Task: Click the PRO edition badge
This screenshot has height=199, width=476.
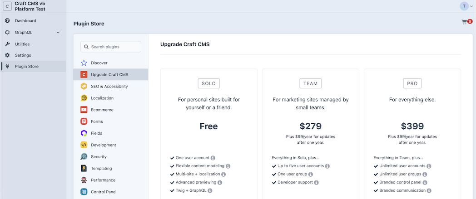Action: (412, 83)
